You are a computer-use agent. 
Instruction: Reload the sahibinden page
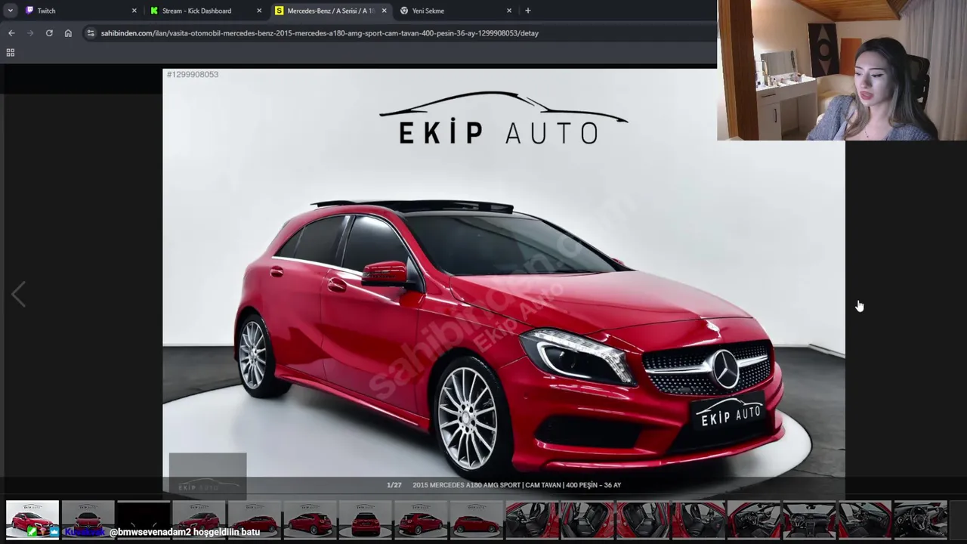tap(49, 33)
